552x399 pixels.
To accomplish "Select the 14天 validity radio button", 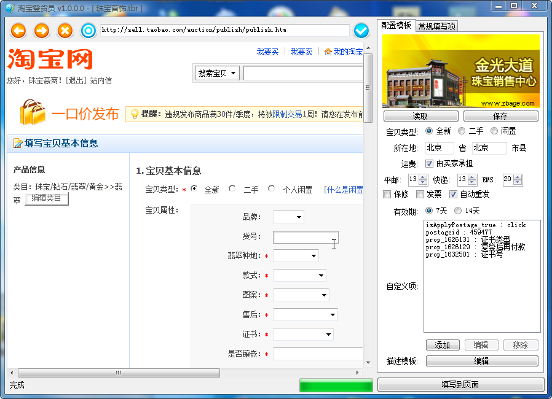I will pyautogui.click(x=458, y=211).
